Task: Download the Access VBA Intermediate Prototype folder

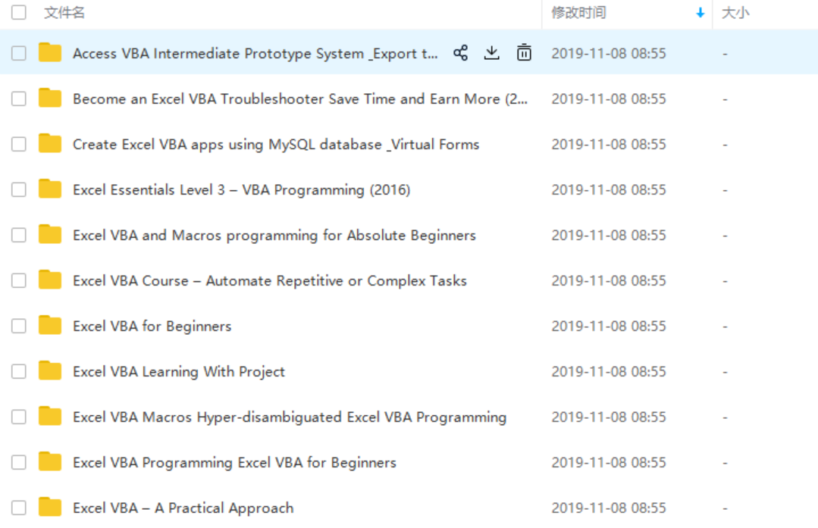Action: pos(491,52)
